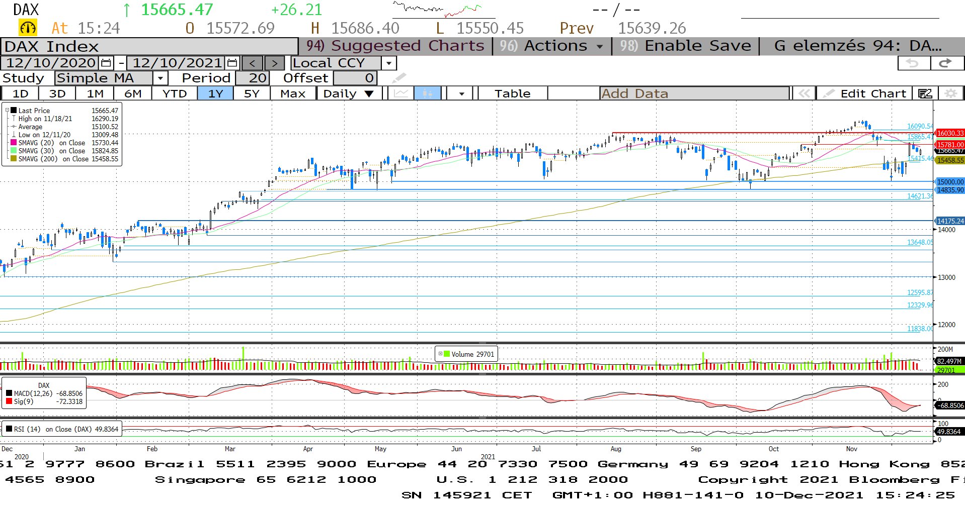Shift date range backward with left arrow
This screenshot has height=515, width=965.
coord(252,63)
